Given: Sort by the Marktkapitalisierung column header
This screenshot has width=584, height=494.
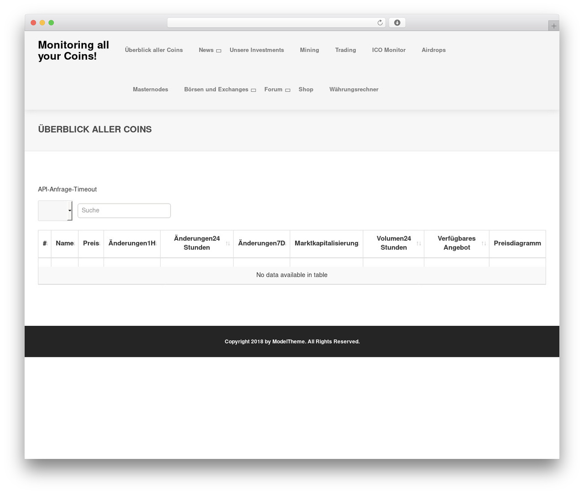Looking at the screenshot, I should point(327,243).
